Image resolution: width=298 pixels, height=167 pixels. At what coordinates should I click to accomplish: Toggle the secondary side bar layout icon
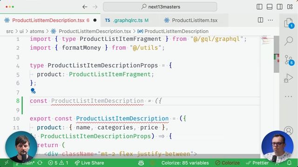(x=279, y=7)
